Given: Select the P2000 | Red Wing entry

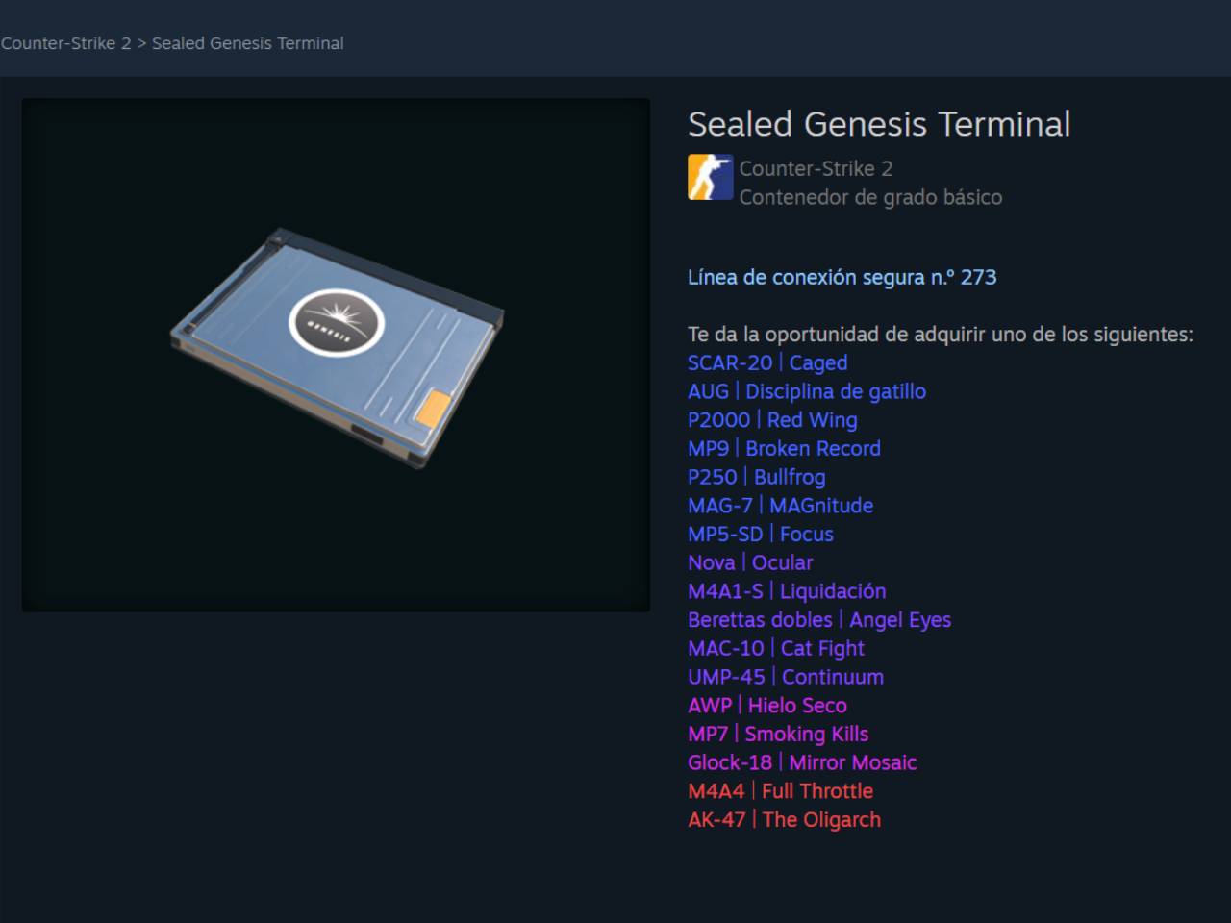Looking at the screenshot, I should click(x=772, y=420).
